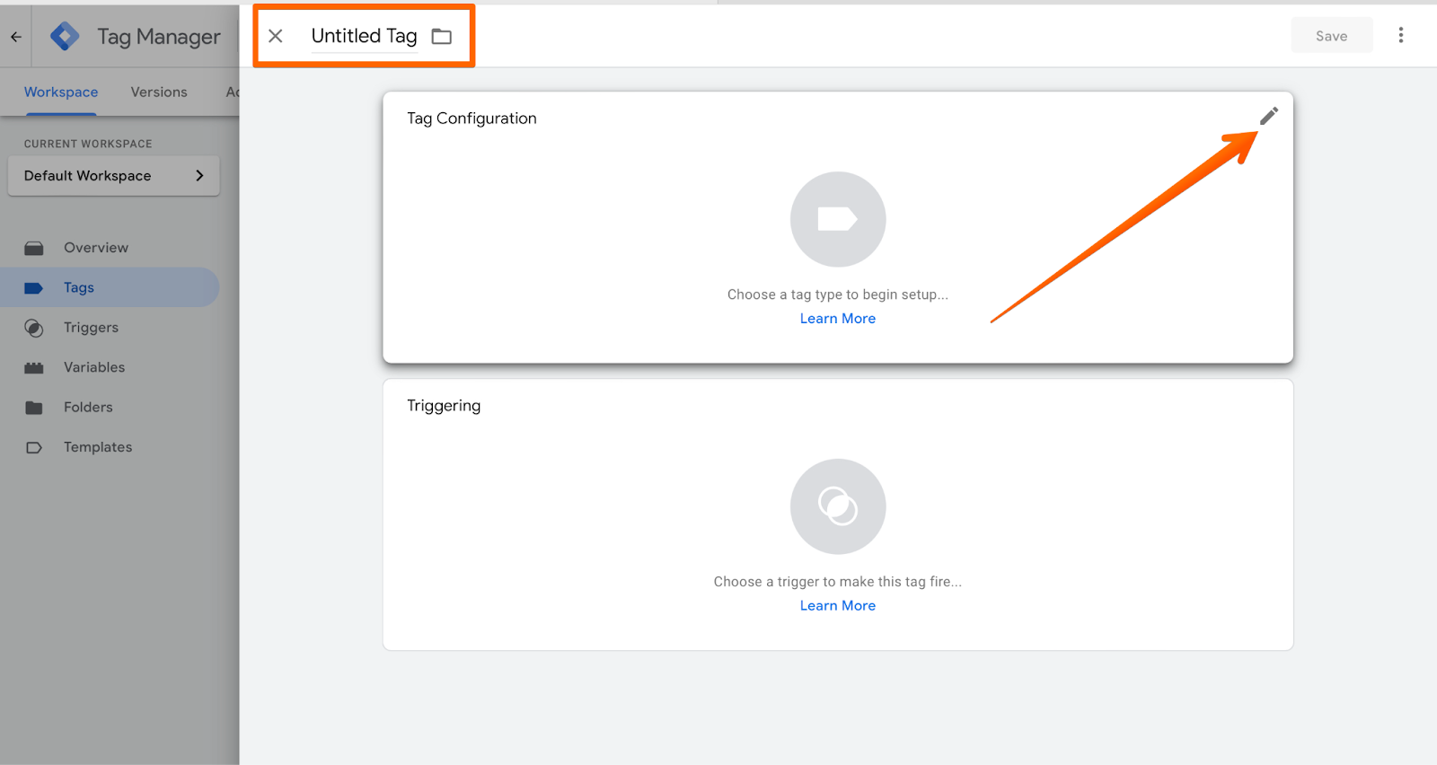
Task: Open Templates in the left navigation
Action: tap(98, 447)
